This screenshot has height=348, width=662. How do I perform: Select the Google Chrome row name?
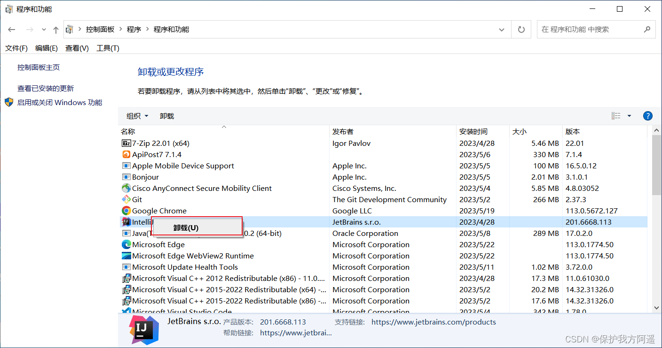point(159,211)
